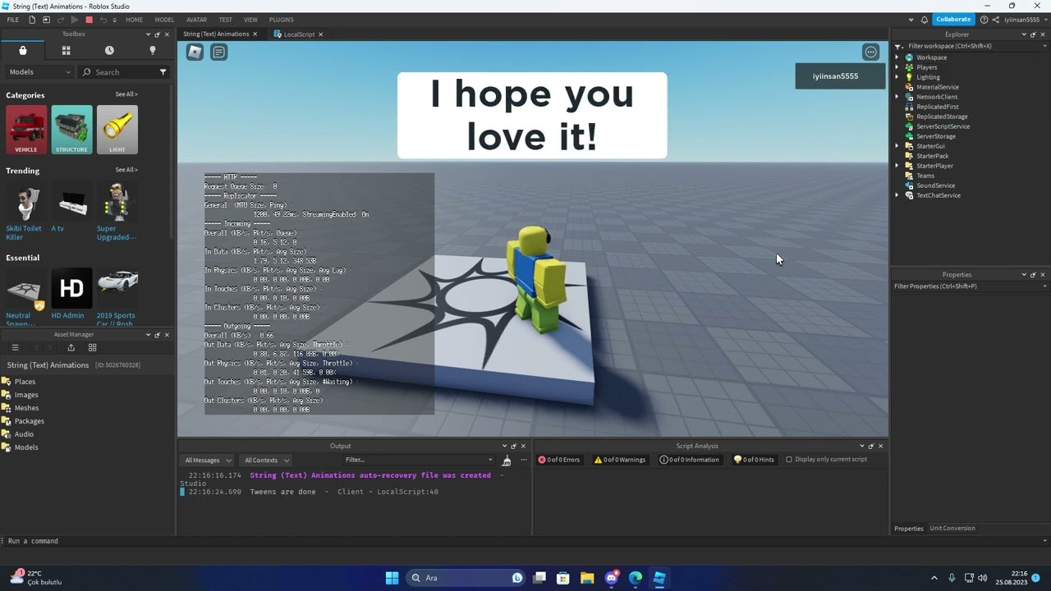1051x591 pixels.
Task: Toggle the Warnings filter in Script Analysis
Action: [620, 460]
